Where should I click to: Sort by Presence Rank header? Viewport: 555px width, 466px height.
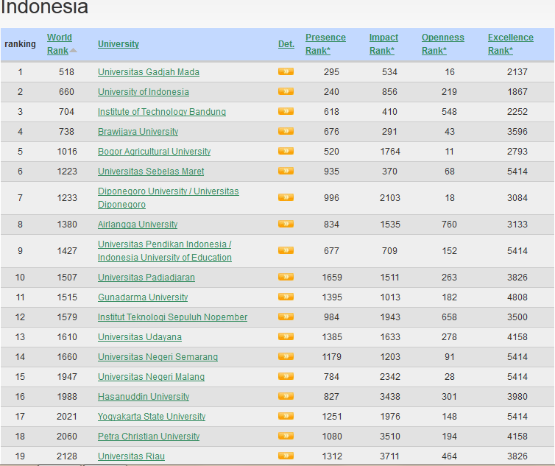point(325,44)
